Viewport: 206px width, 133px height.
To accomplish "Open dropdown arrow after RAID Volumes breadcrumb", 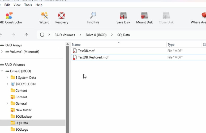I will [80, 35].
